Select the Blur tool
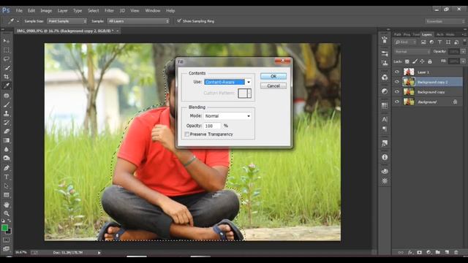Image resolution: width=468 pixels, height=263 pixels. point(7,149)
